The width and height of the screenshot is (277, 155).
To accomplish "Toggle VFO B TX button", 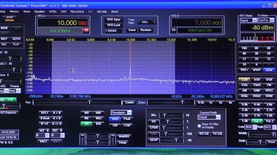I will click(174, 30).
